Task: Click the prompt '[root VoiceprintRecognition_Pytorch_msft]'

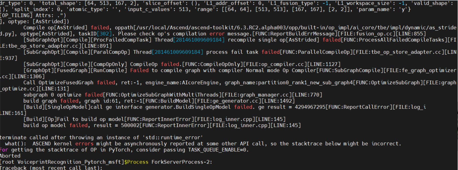Action: (62, 162)
